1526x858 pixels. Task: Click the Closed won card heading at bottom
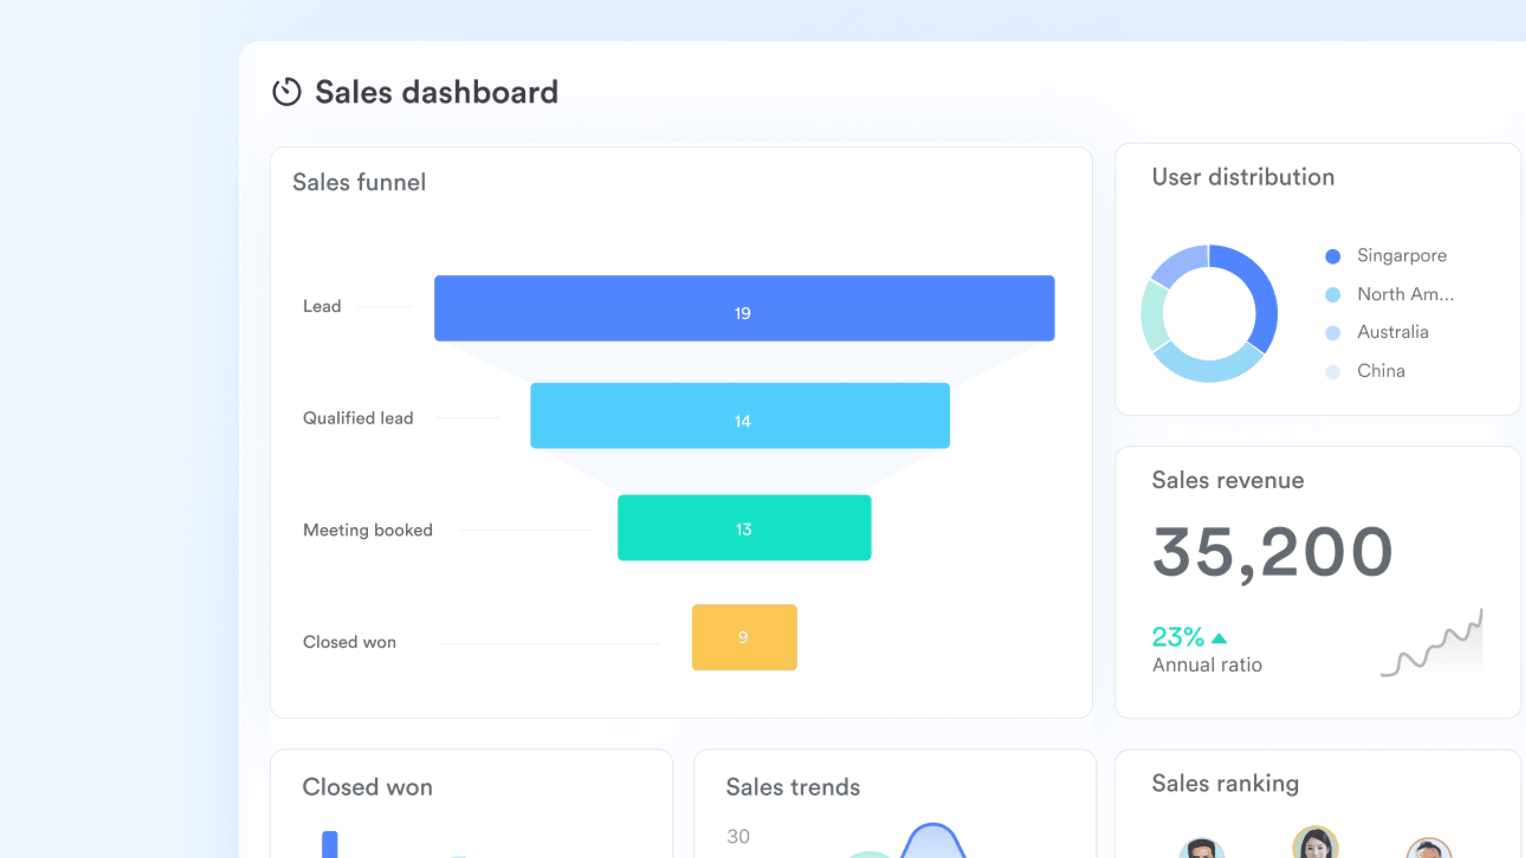coord(367,787)
